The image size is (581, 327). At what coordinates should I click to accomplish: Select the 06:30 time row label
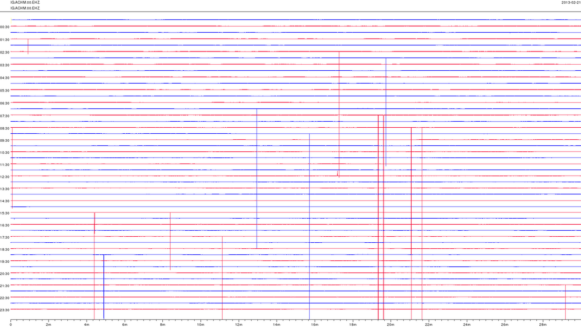tap(5, 104)
